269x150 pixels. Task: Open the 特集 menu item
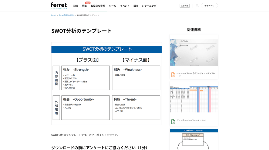(84, 6)
